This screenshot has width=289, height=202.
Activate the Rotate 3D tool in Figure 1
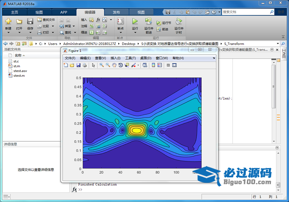120,65
